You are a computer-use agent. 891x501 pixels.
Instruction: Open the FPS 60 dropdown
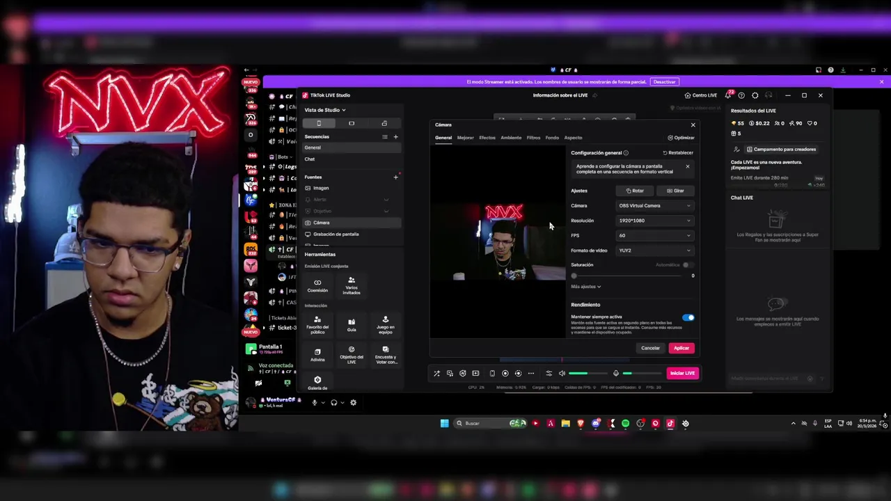pos(654,235)
